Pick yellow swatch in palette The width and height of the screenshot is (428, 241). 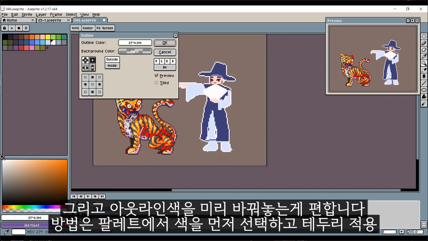click(x=48, y=37)
